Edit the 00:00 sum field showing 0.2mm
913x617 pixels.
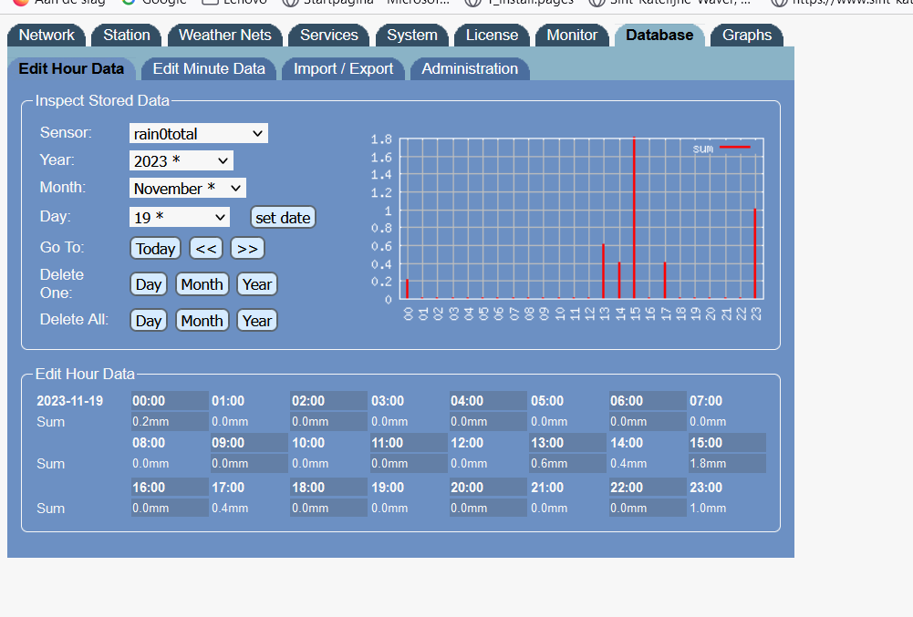tap(170, 422)
